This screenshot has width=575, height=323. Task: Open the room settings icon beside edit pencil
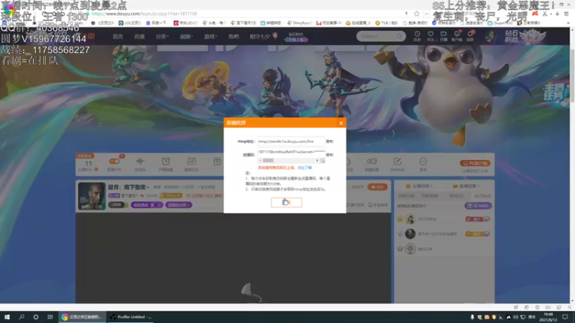point(372,161)
